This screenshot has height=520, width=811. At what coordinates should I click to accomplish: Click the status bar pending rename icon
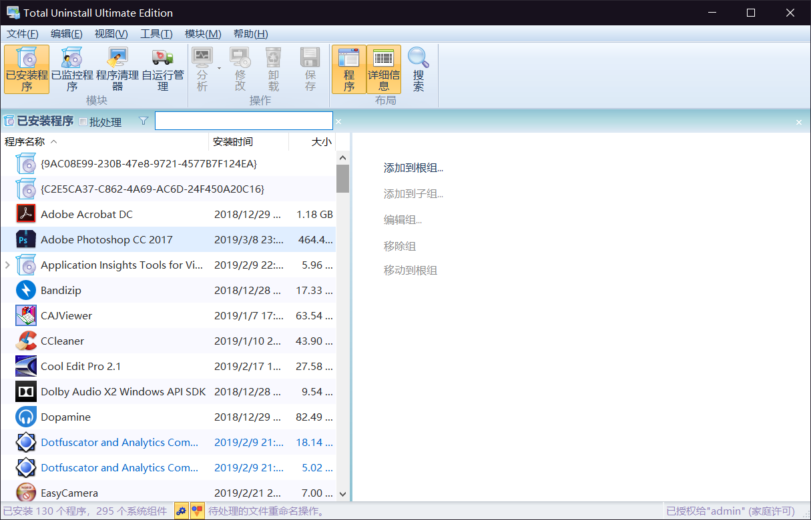pos(197,511)
